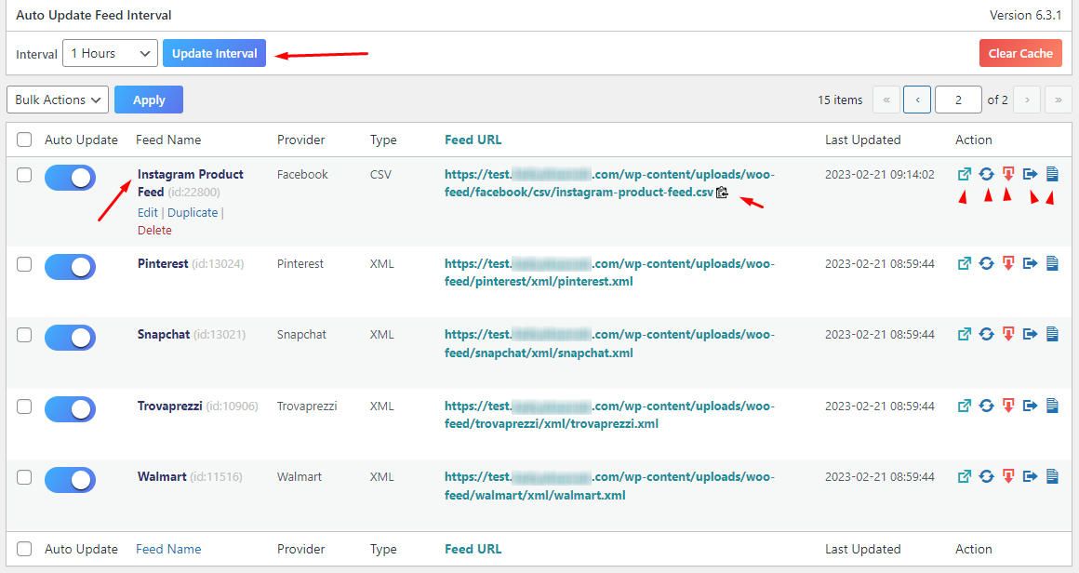Screen dimensions: 1079x573
Task: Download the Snapchat feed file icon
Action: (1008, 335)
